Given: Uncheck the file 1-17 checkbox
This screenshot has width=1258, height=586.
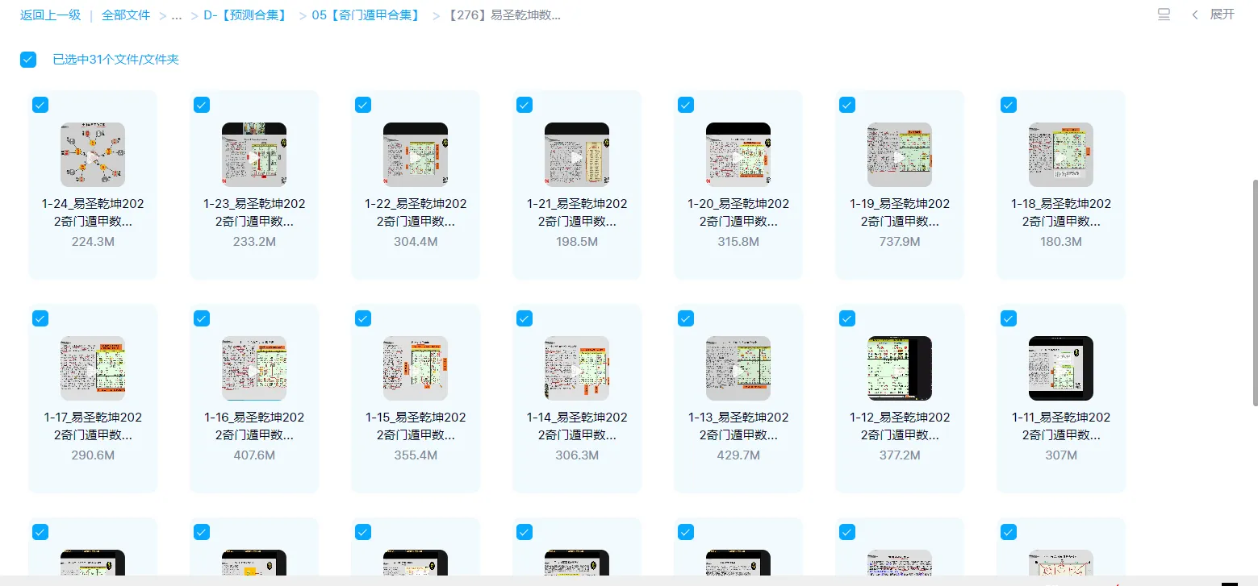Looking at the screenshot, I should 40,318.
